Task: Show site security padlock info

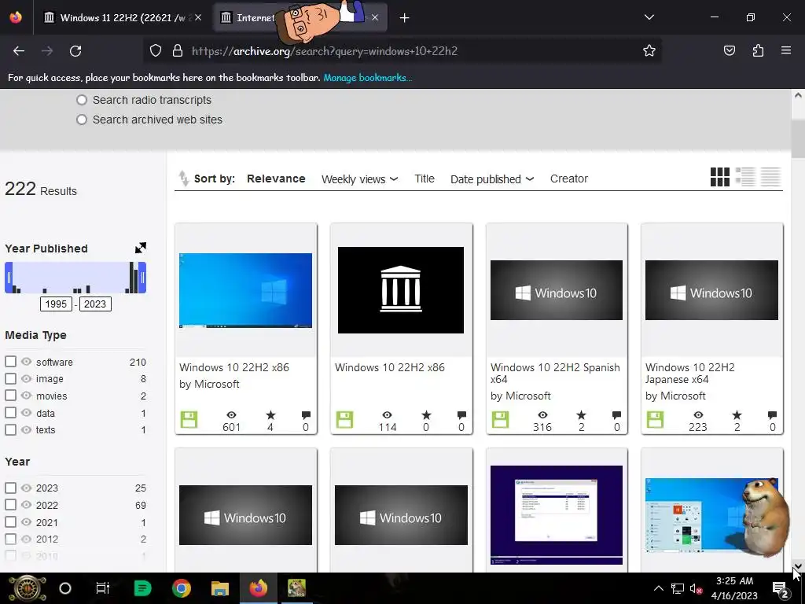Action: (x=178, y=51)
